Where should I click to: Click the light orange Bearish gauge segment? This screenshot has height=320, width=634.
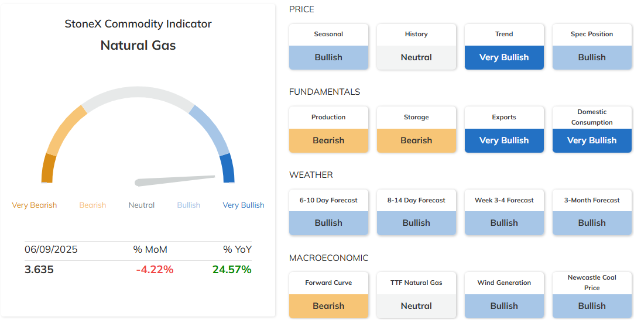click(x=65, y=130)
